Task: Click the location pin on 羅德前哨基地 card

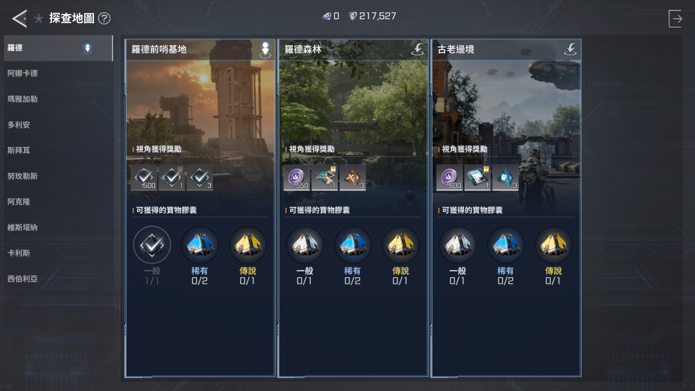Action: 265,50
